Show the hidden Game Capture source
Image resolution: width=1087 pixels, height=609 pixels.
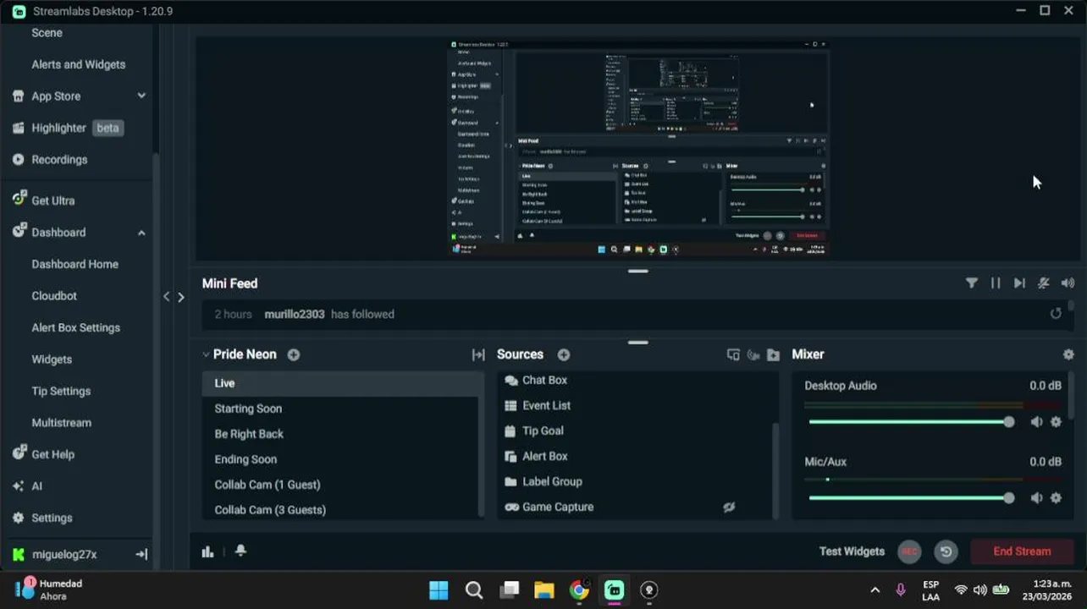729,507
